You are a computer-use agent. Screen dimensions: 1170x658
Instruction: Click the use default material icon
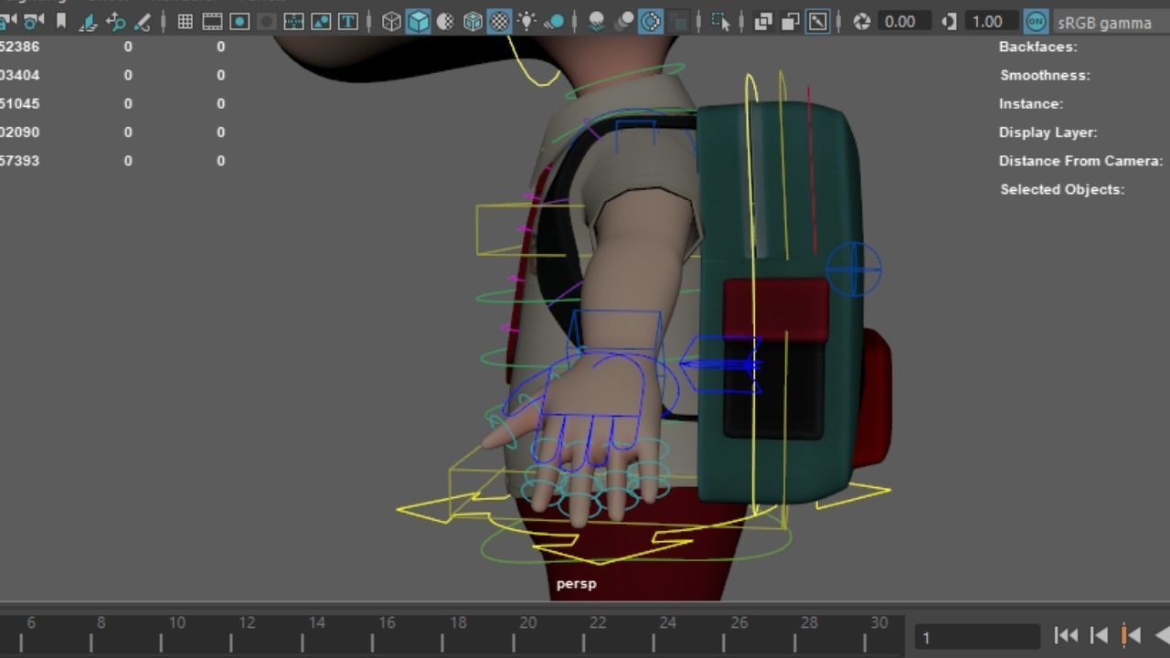coord(446,21)
